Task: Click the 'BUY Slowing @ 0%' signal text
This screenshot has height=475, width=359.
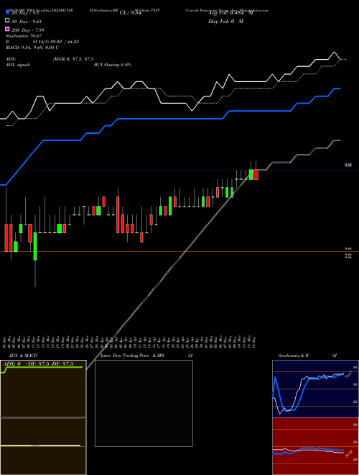Action: (x=113, y=65)
